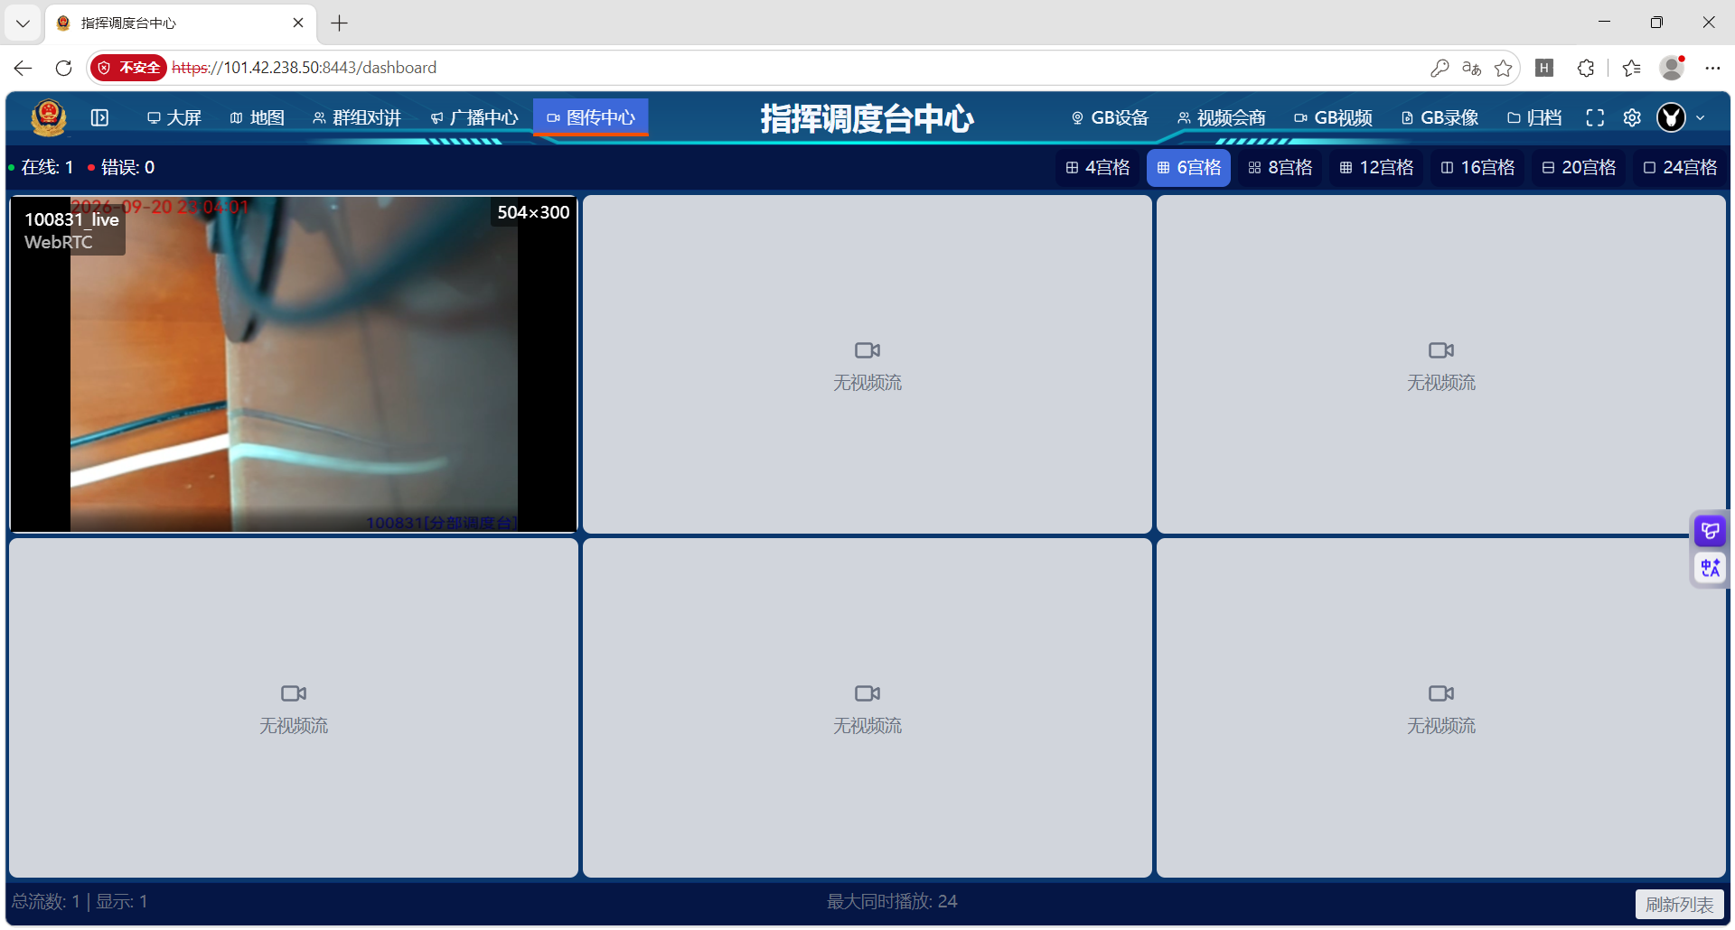The image size is (1735, 930).
Task: Open the settings gear icon
Action: point(1632,117)
